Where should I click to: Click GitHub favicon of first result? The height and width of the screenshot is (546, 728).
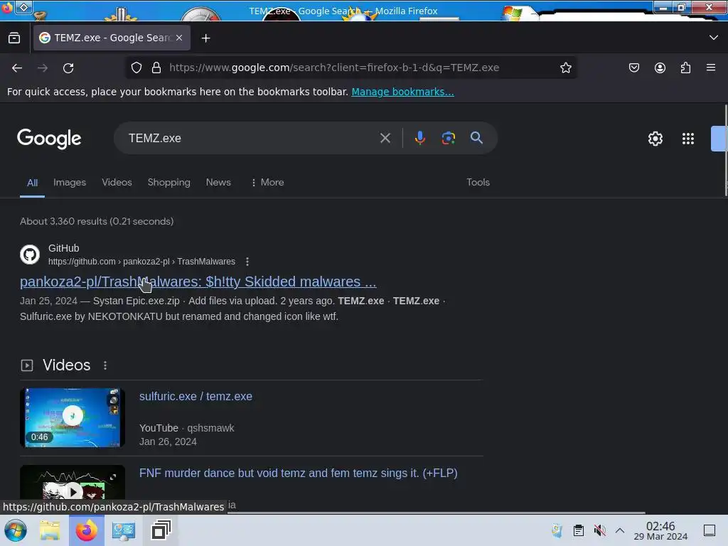[x=30, y=255]
